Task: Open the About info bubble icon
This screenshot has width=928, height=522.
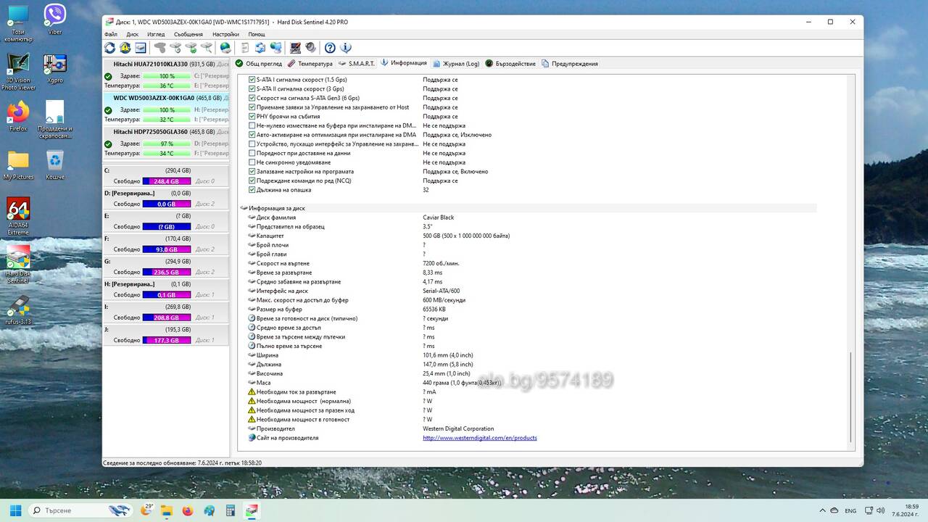Action: [346, 48]
